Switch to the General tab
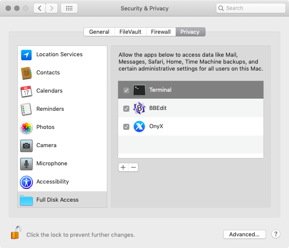The height and width of the screenshot is (248, 289). click(x=99, y=32)
